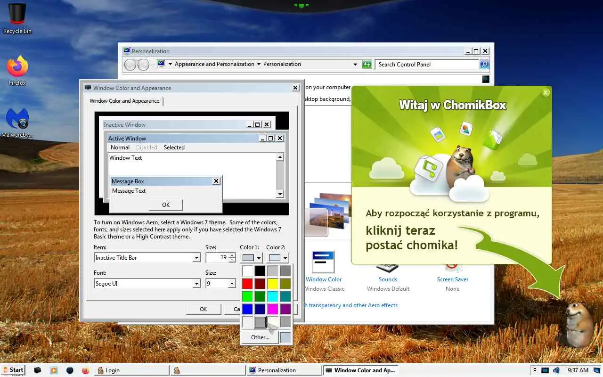Viewport: 603px width, 377px height.
Task: Pick the olive swatch
Action: coord(285,284)
